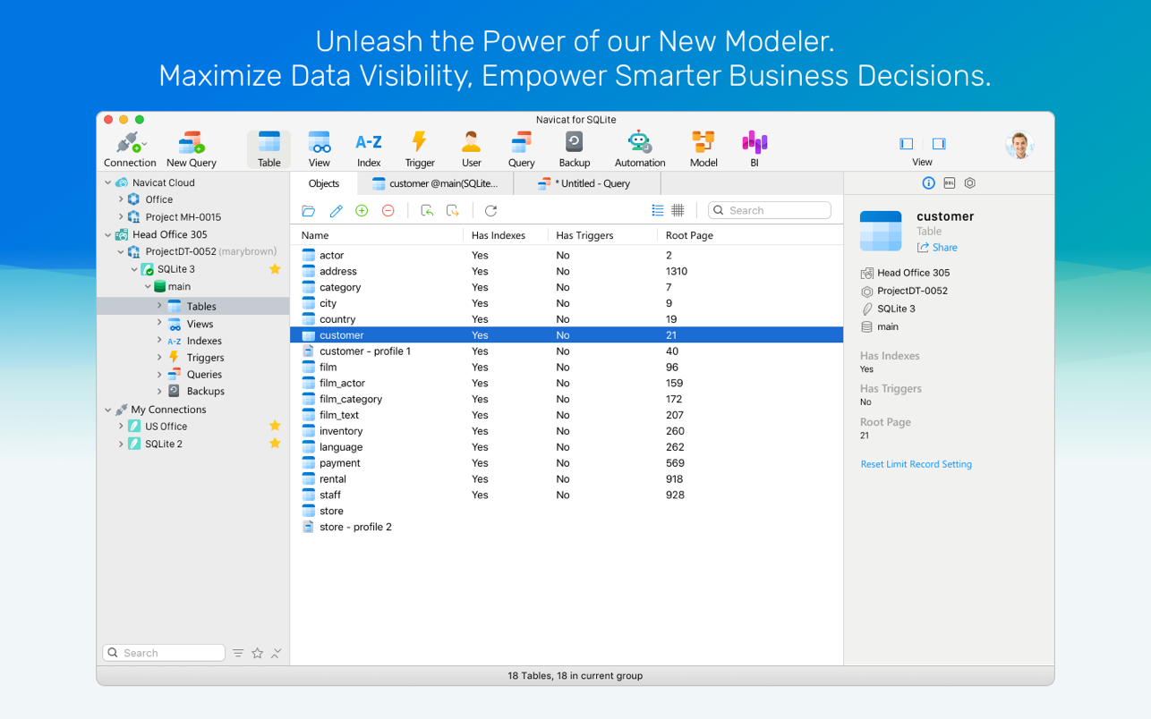This screenshot has height=719, width=1151.
Task: Click the open table folder icon
Action: [x=309, y=210]
